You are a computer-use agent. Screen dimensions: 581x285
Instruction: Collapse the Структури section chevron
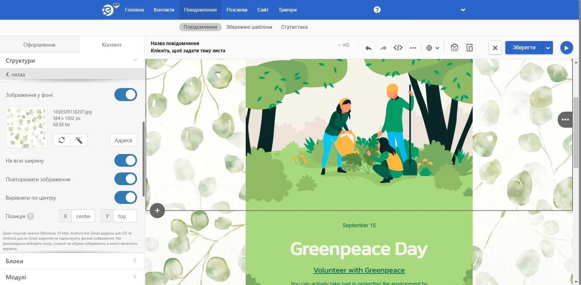pos(135,60)
